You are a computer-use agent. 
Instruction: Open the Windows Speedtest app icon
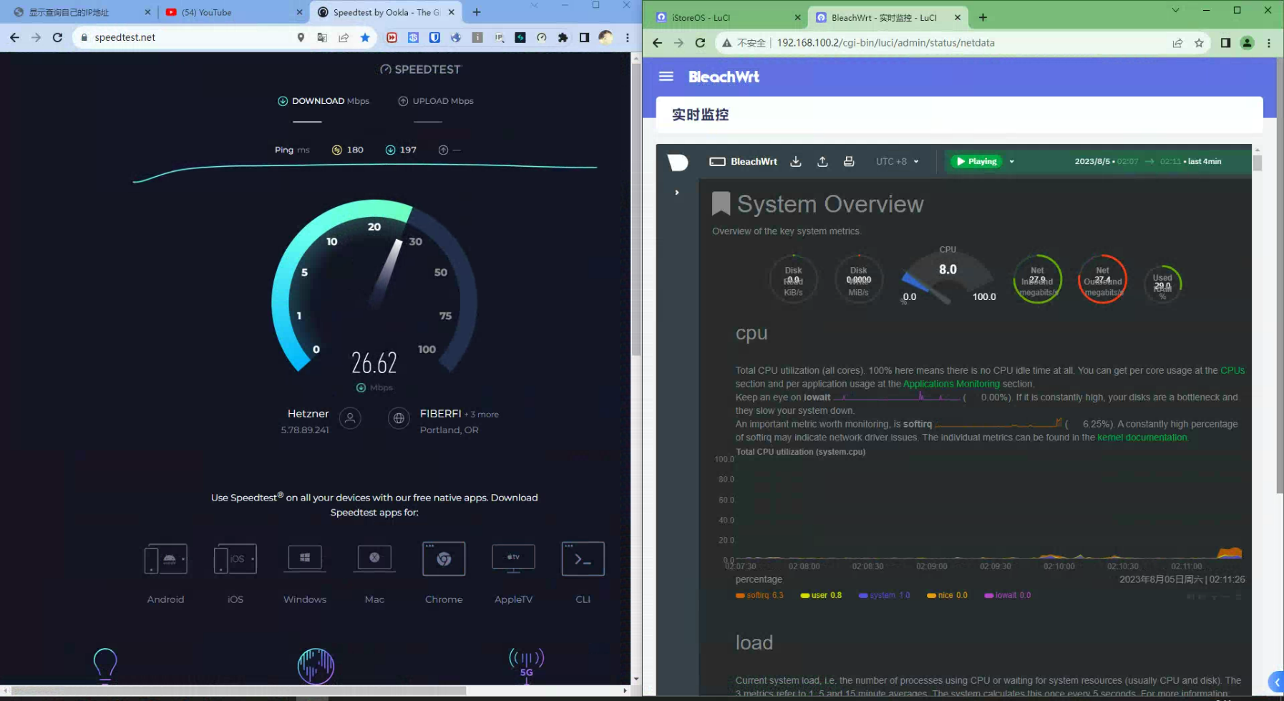click(305, 559)
